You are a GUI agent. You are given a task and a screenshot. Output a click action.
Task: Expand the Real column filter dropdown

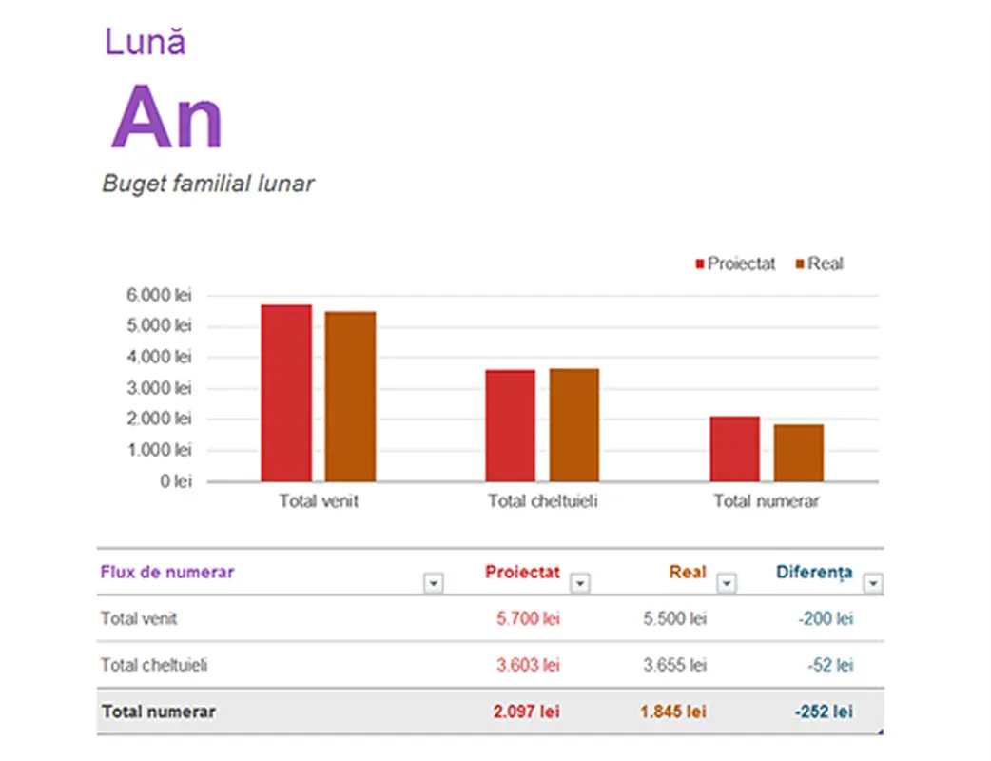point(727,583)
